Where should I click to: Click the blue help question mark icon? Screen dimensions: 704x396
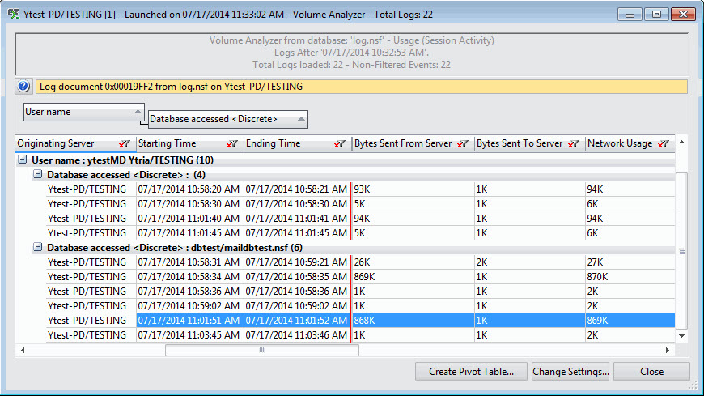pyautogui.click(x=23, y=87)
